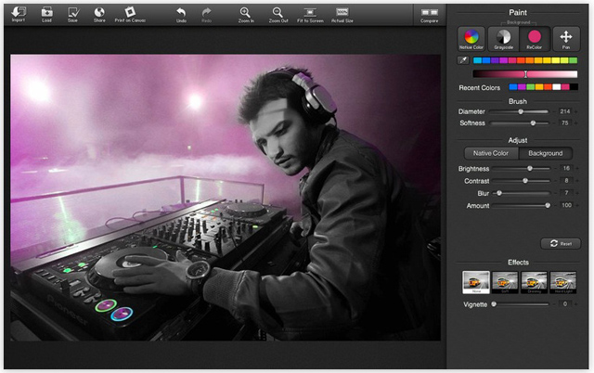Click the Amount slider knob
Viewport: 594px width, 373px height.
[548, 205]
